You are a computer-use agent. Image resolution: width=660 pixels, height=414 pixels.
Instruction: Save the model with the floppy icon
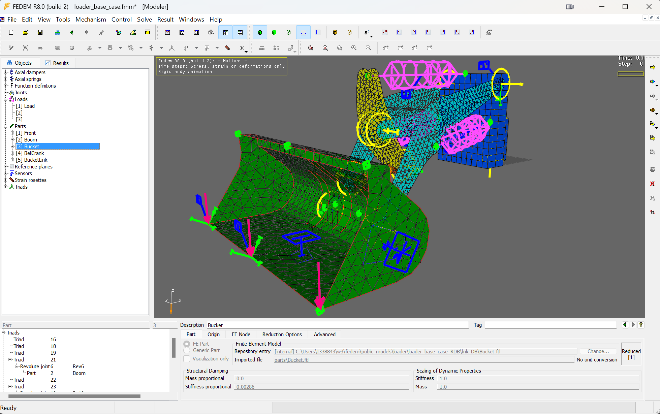(x=40, y=32)
